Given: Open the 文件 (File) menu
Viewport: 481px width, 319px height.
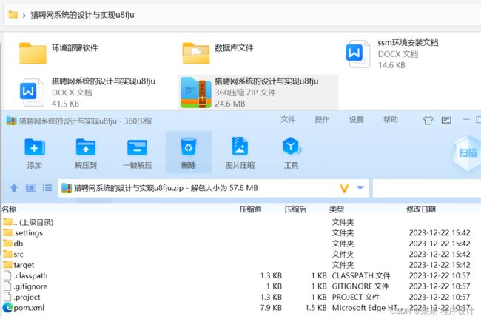Looking at the screenshot, I should coord(288,119).
